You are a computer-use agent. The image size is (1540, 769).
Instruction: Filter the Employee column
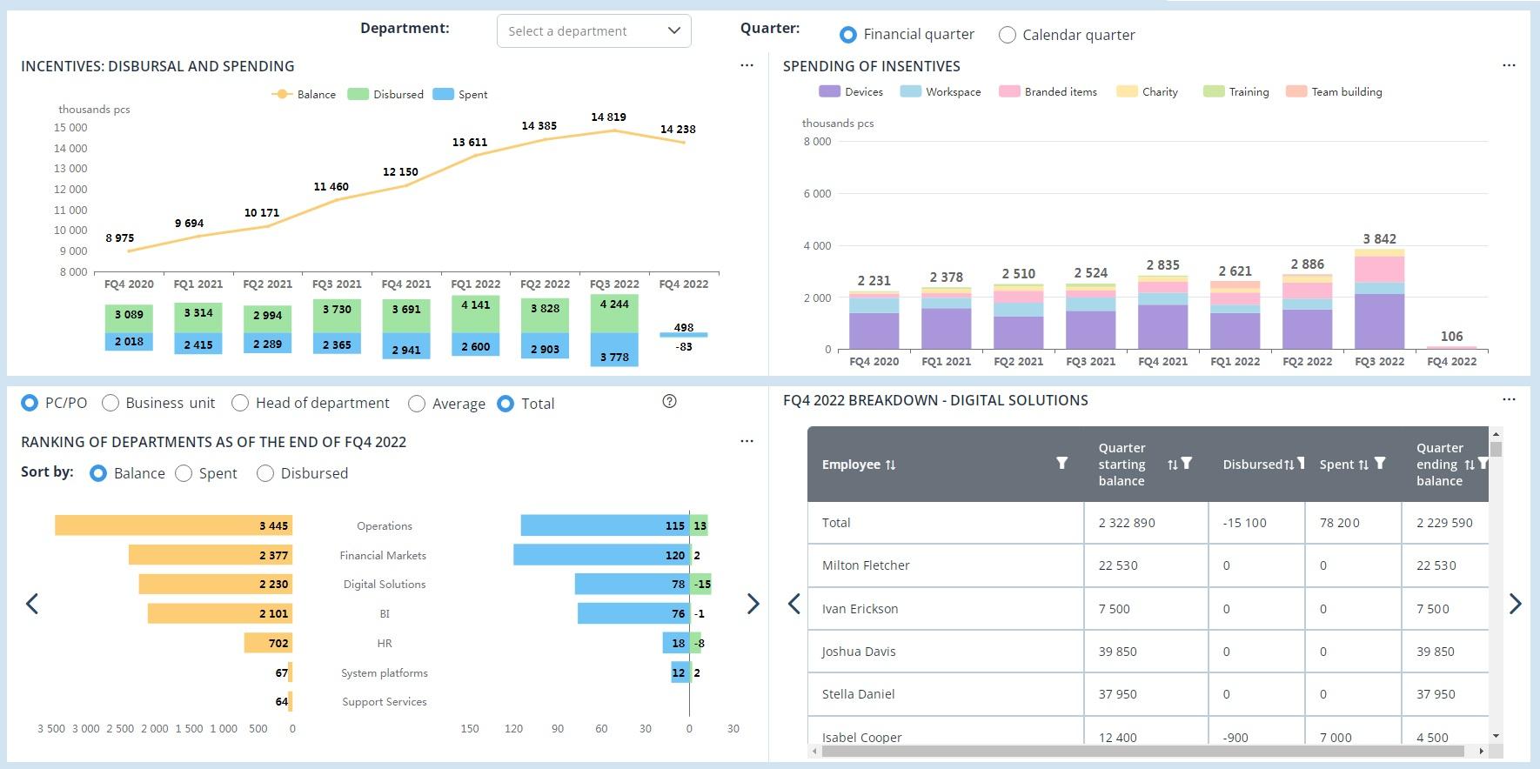(1061, 463)
